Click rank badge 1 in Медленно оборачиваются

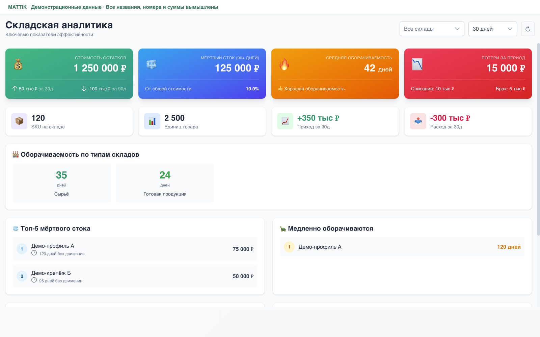(x=289, y=247)
